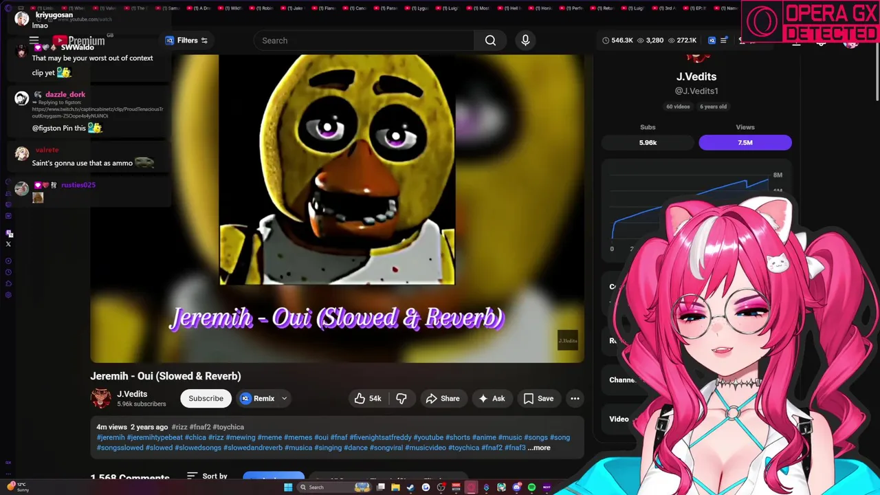Click the @J.Vedits1 handle

tap(696, 91)
